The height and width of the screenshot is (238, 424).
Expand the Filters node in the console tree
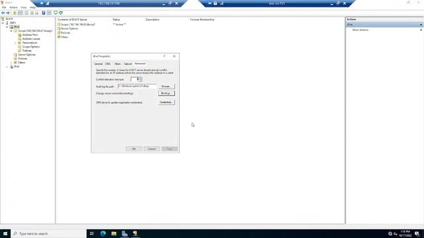click(x=11, y=63)
